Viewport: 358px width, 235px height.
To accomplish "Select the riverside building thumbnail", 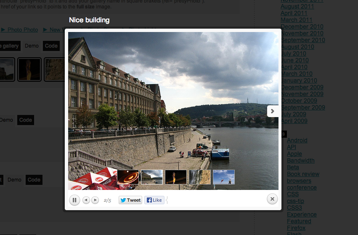I will [152, 177].
